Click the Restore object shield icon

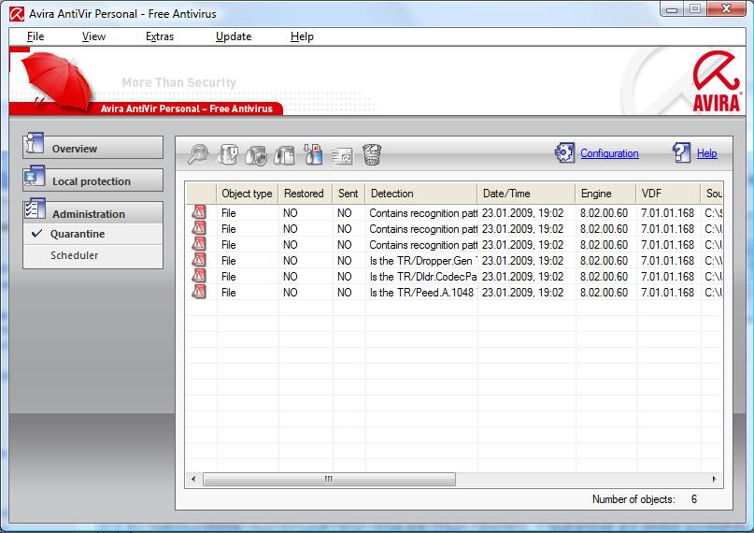256,155
